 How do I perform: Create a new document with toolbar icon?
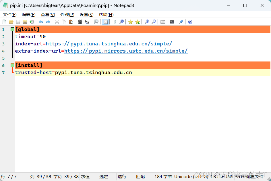tap(4, 22)
